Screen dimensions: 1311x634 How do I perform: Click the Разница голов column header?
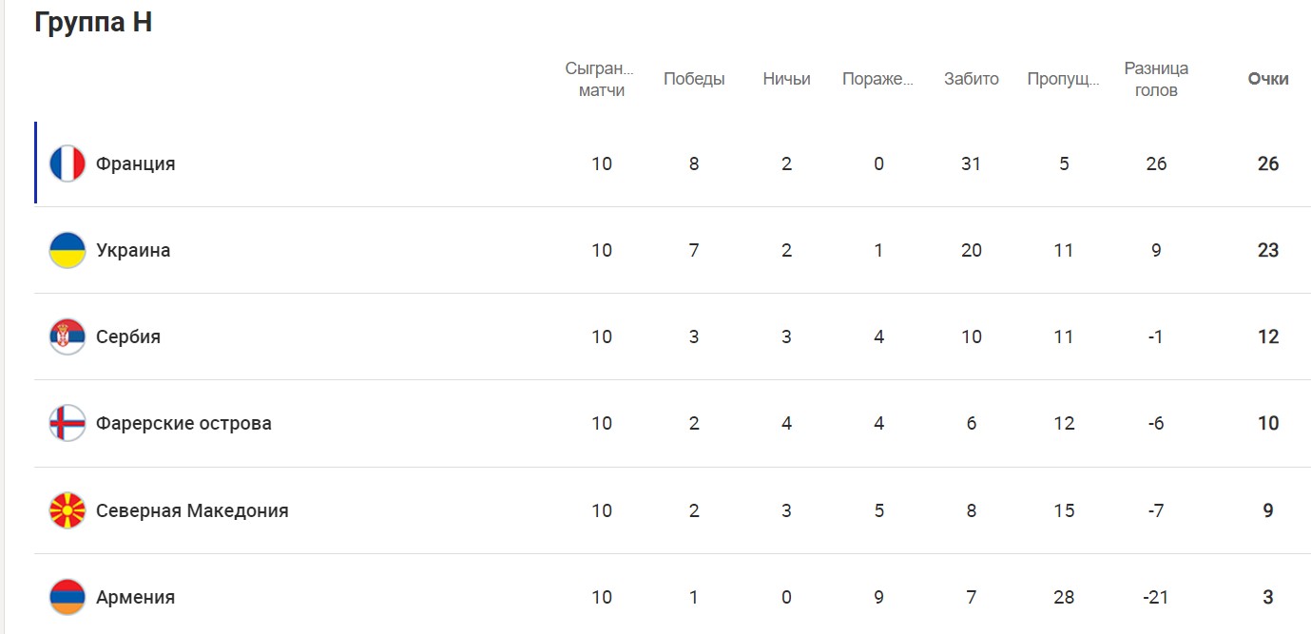[x=1156, y=79]
